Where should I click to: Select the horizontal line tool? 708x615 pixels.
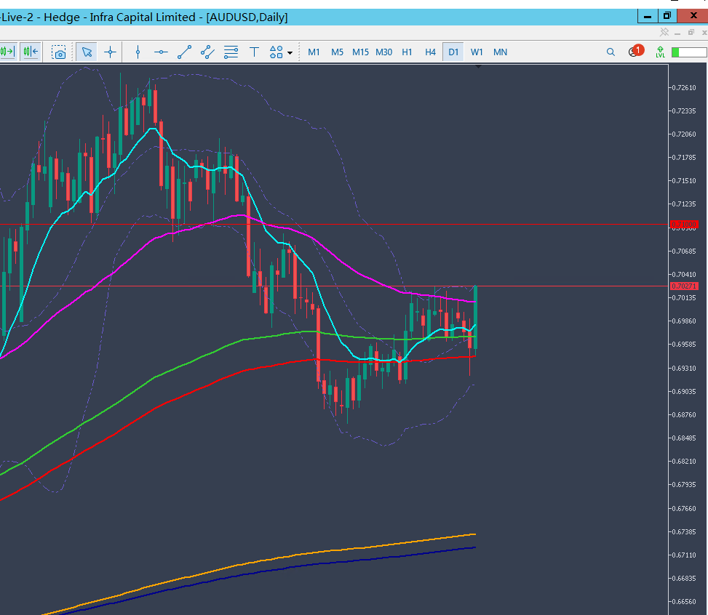coord(161,52)
